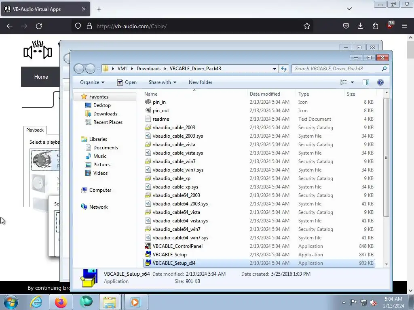Open a new Firefox tab

point(99,9)
